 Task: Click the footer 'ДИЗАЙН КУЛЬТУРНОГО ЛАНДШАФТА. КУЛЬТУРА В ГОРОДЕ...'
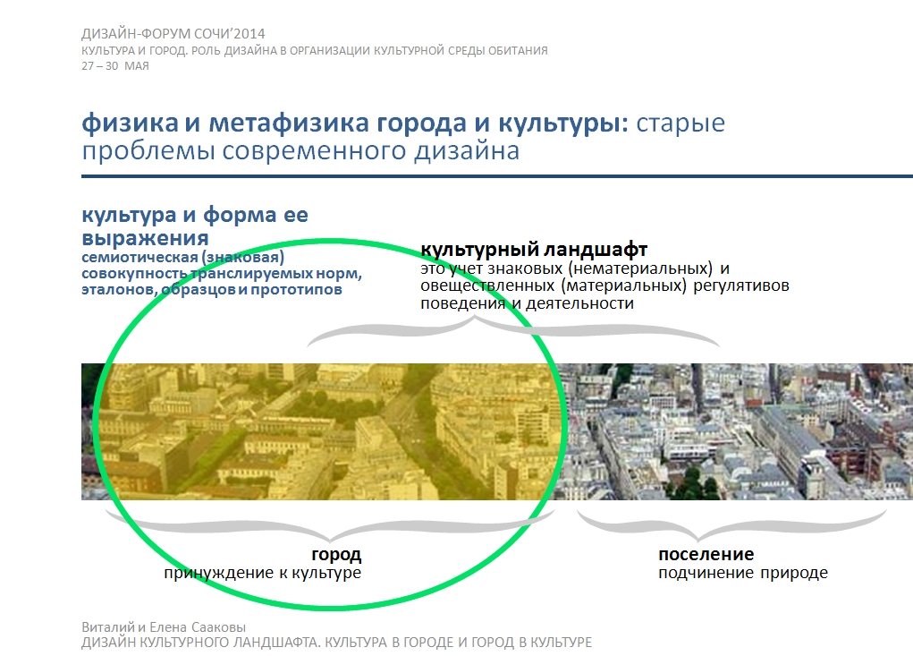[336, 643]
